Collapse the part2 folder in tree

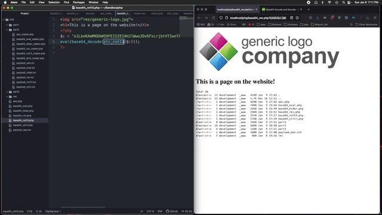[7, 30]
